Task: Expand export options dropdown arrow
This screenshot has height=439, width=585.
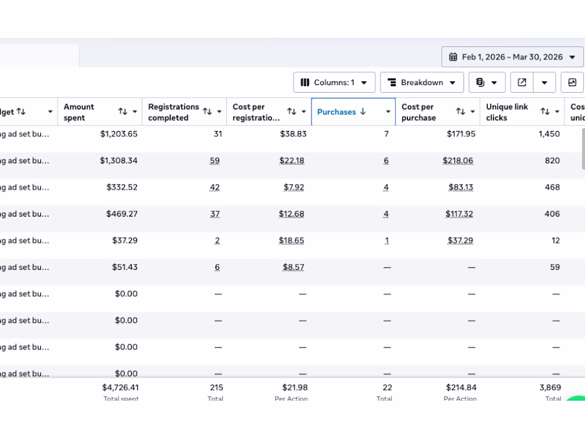Action: (545, 82)
